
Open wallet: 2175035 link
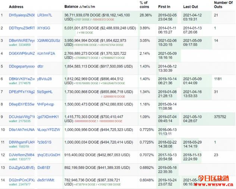[x=20, y=121]
